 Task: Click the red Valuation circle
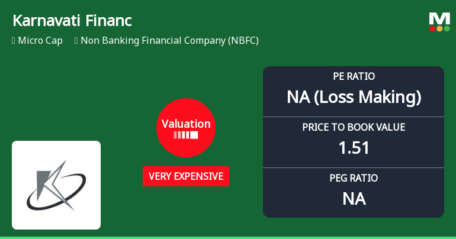tap(186, 128)
